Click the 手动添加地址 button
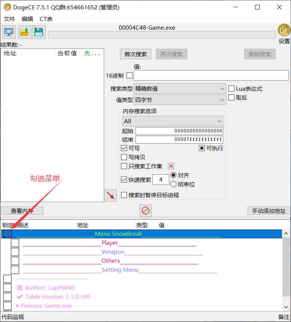 (x=269, y=211)
